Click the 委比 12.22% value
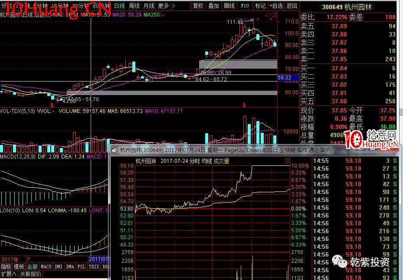 [337, 17]
